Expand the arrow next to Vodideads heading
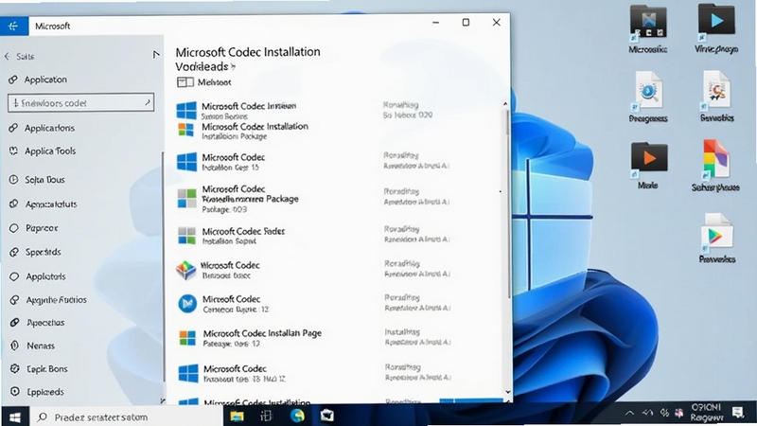757x426 pixels. (x=233, y=66)
